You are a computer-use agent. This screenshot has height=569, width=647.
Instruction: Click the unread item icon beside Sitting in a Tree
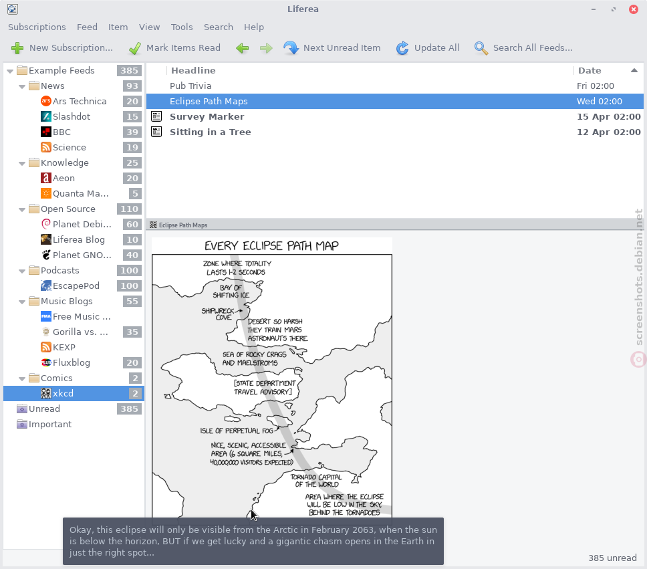pos(156,132)
